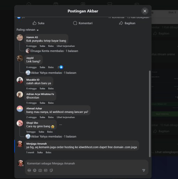
Task: Like Shopi Sho comment via Suka
Action: (x=41, y=132)
